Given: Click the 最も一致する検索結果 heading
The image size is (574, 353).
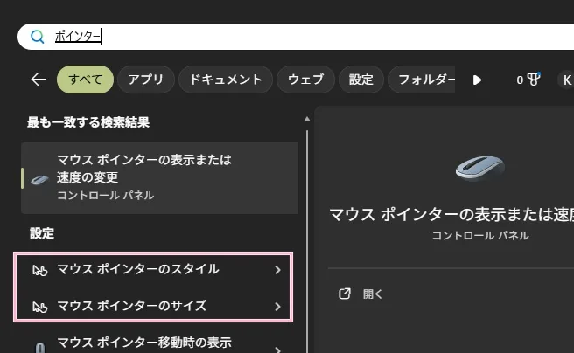Looking at the screenshot, I should click(88, 122).
